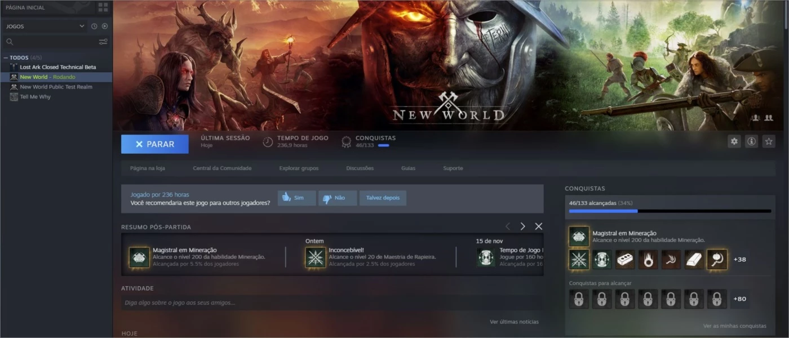Open the Central da Comunidade tab
This screenshot has height=338, width=789.
click(x=222, y=168)
